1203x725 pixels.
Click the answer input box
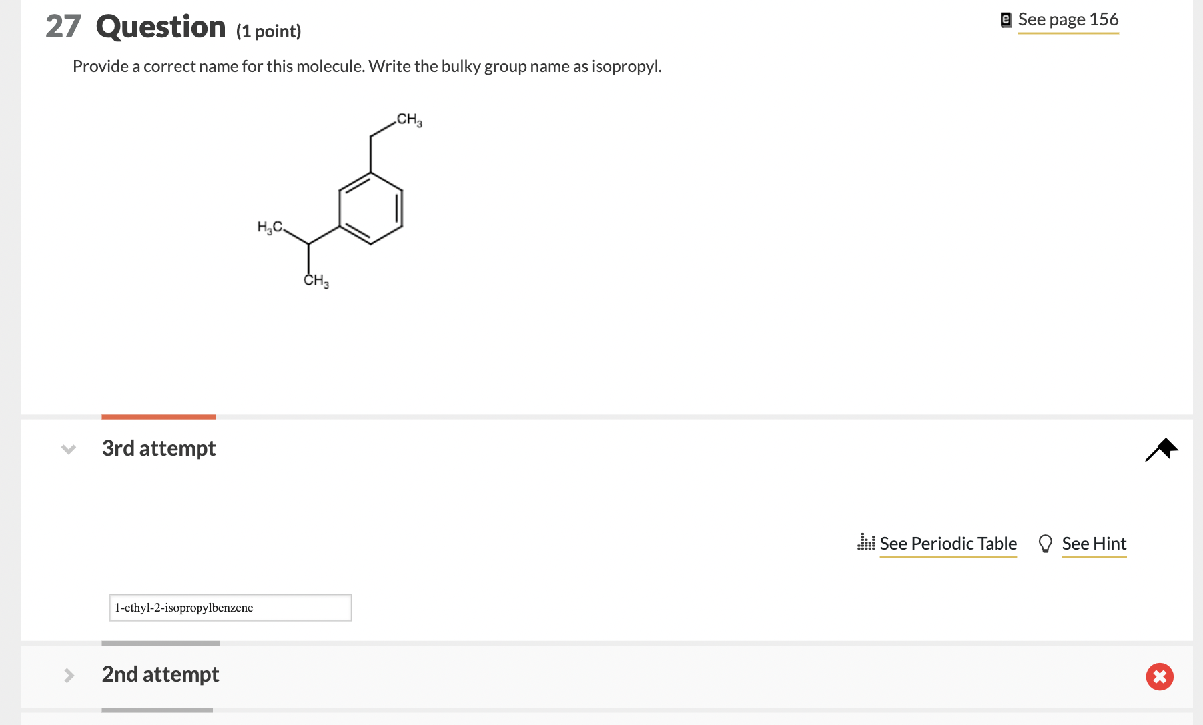click(x=230, y=607)
